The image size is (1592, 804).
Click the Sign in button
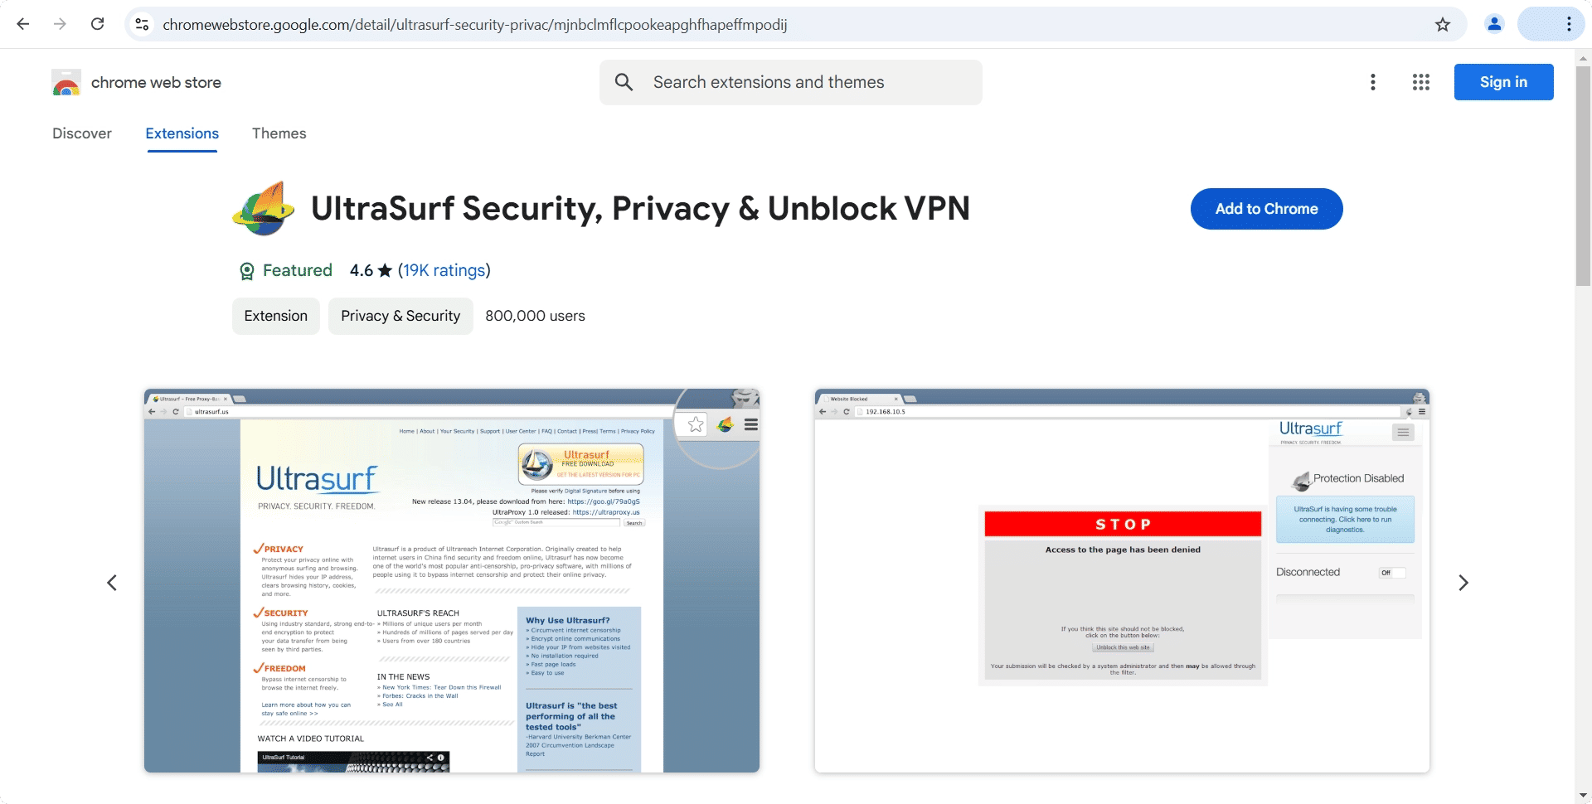[x=1504, y=82]
